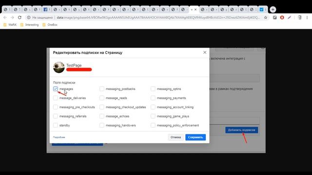312x175 pixels.
Task: Click the blue 'Сохранить' button
Action: [x=195, y=137]
